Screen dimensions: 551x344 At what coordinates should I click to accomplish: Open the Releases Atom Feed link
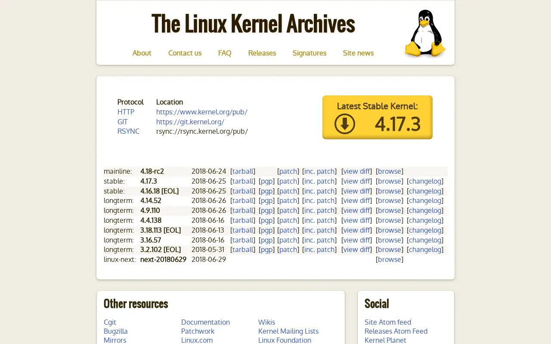(396, 331)
